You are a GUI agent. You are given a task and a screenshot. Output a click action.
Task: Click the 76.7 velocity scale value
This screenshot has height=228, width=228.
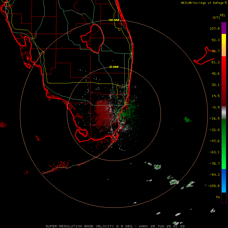[x=216, y=51]
